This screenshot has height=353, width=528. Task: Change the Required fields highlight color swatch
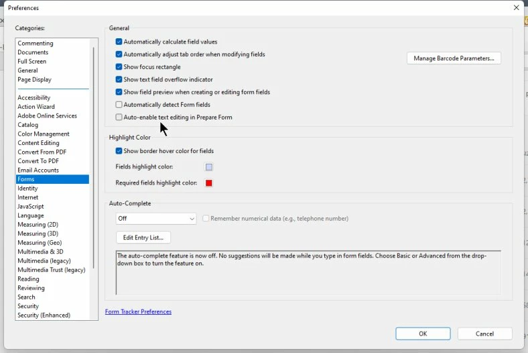click(x=209, y=183)
